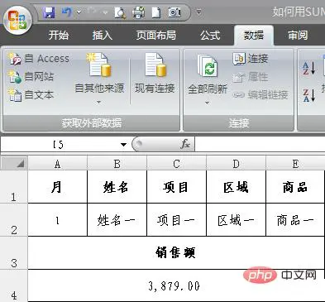This screenshot has width=325, height=302.
Task: Click the bold 项目 header cell
Action: click(x=176, y=187)
